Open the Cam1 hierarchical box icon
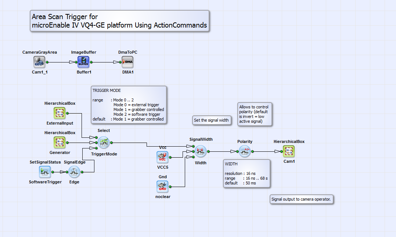 click(x=289, y=152)
